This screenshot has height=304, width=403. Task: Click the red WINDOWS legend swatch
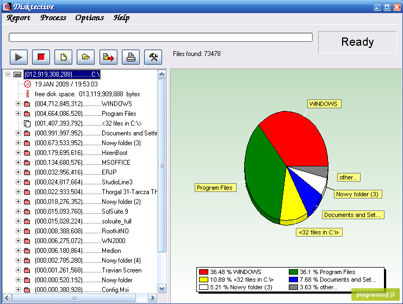203,272
